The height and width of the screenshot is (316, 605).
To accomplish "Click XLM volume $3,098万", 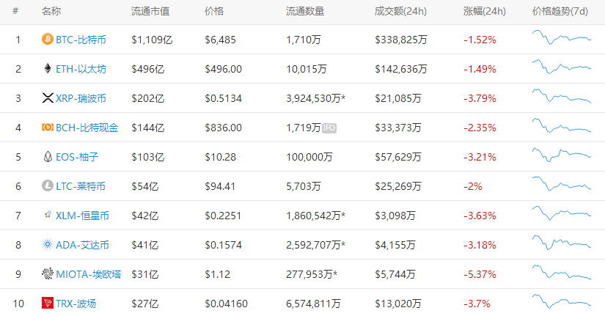I will click(395, 216).
